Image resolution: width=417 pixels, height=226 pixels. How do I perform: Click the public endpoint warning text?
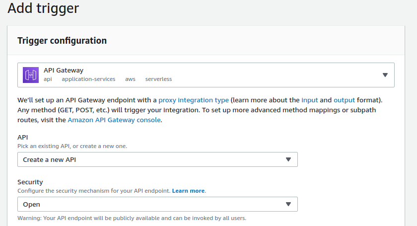click(132, 218)
